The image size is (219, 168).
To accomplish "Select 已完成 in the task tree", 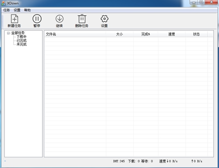I will click(21, 40).
